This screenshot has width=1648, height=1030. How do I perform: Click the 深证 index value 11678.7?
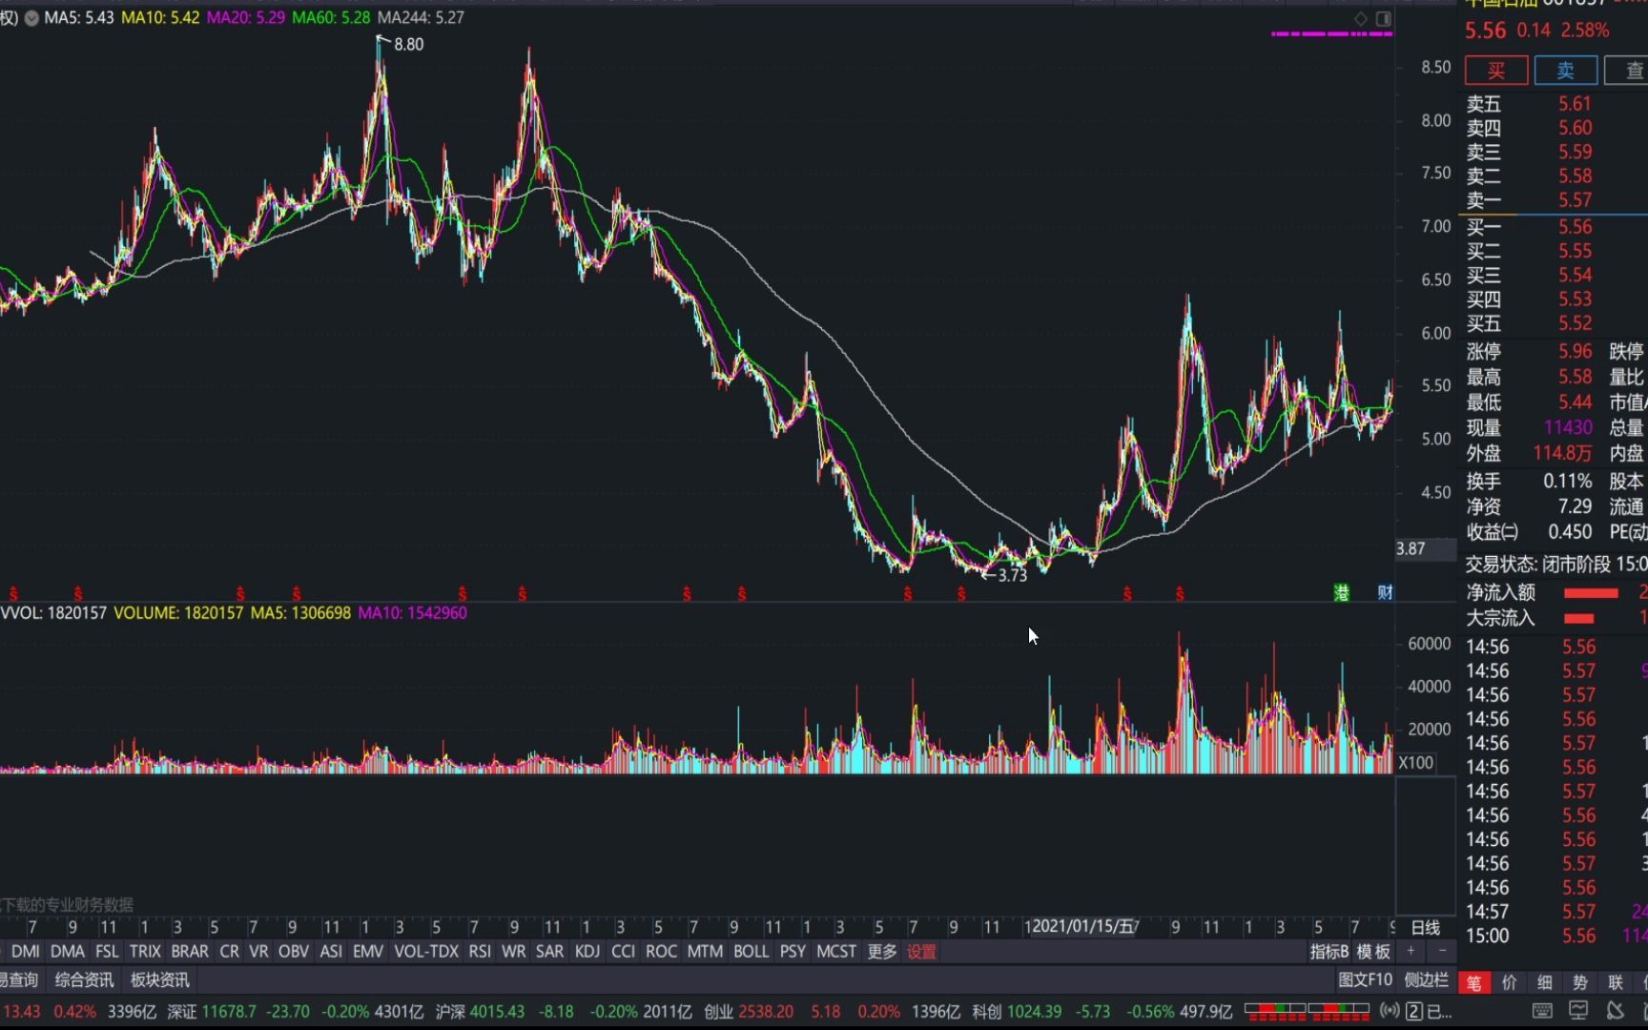(229, 1012)
